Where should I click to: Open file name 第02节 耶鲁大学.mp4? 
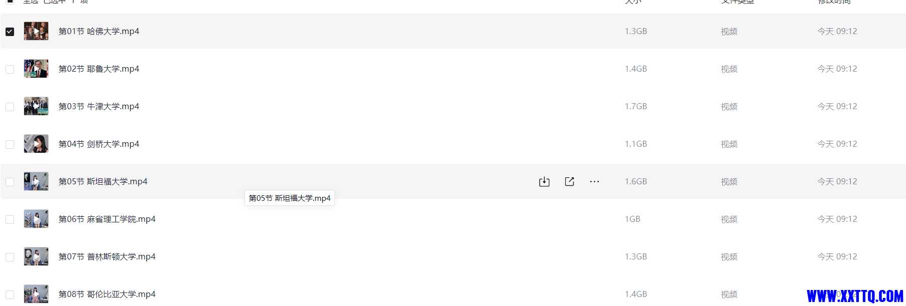(x=99, y=69)
